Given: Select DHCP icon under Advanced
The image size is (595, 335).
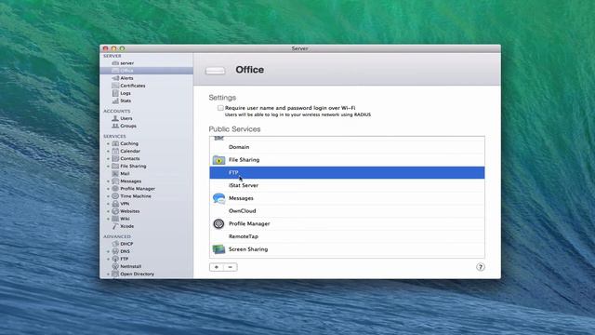Looking at the screenshot, I should click(115, 244).
